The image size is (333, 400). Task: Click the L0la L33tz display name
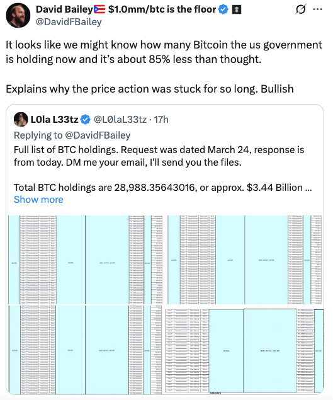tap(54, 120)
